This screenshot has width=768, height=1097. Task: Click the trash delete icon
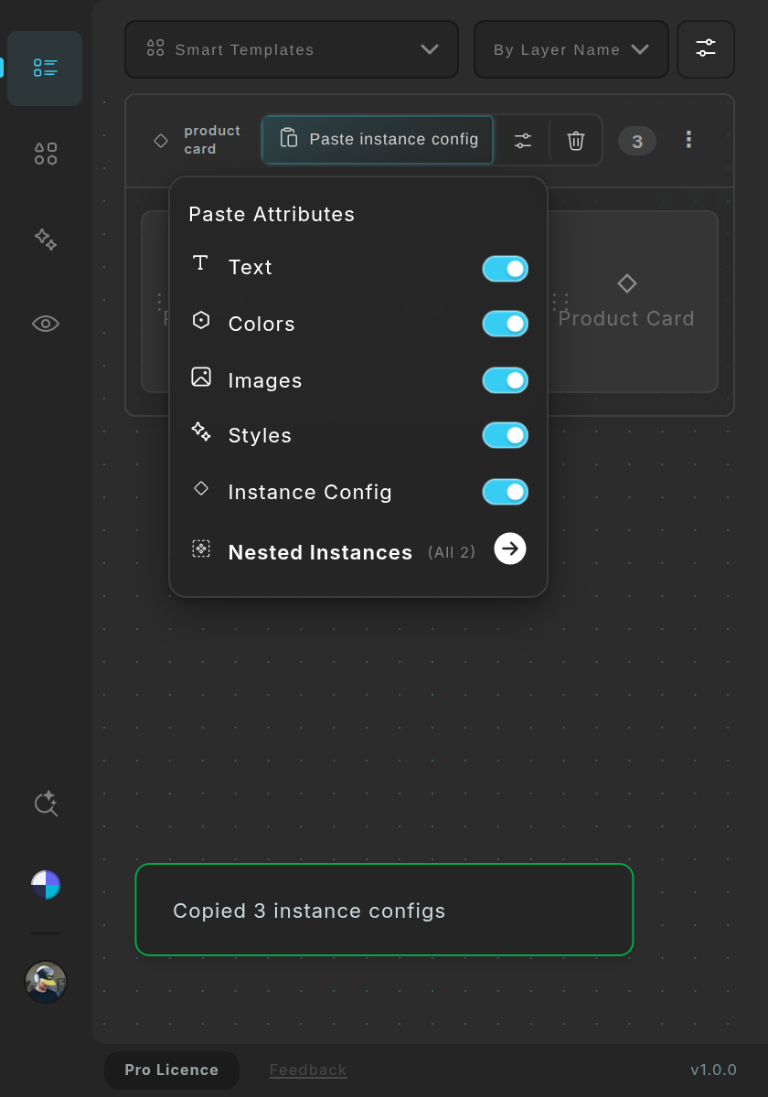(576, 140)
